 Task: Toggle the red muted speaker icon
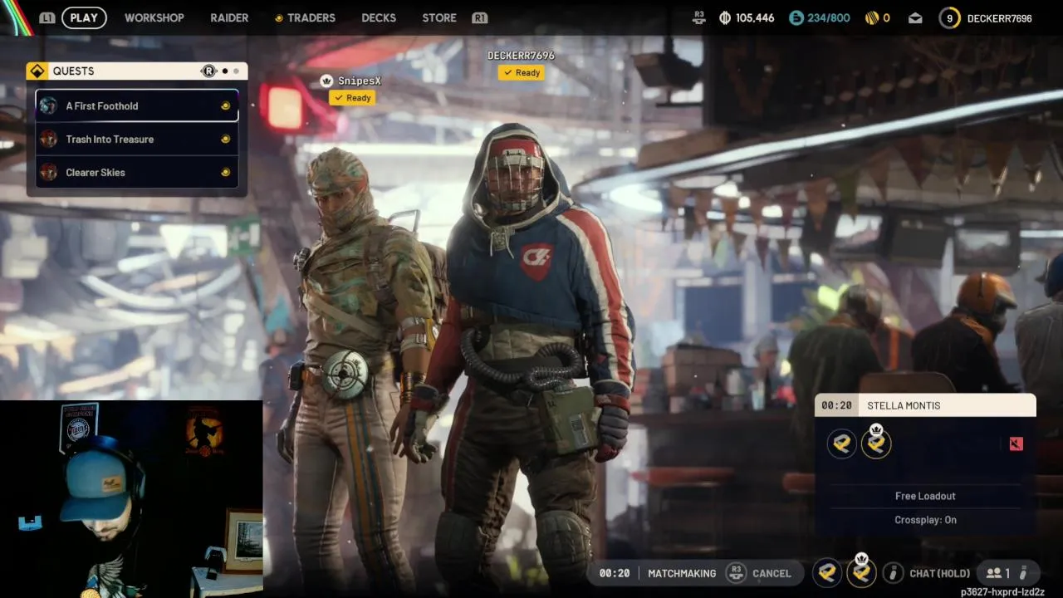1016,444
